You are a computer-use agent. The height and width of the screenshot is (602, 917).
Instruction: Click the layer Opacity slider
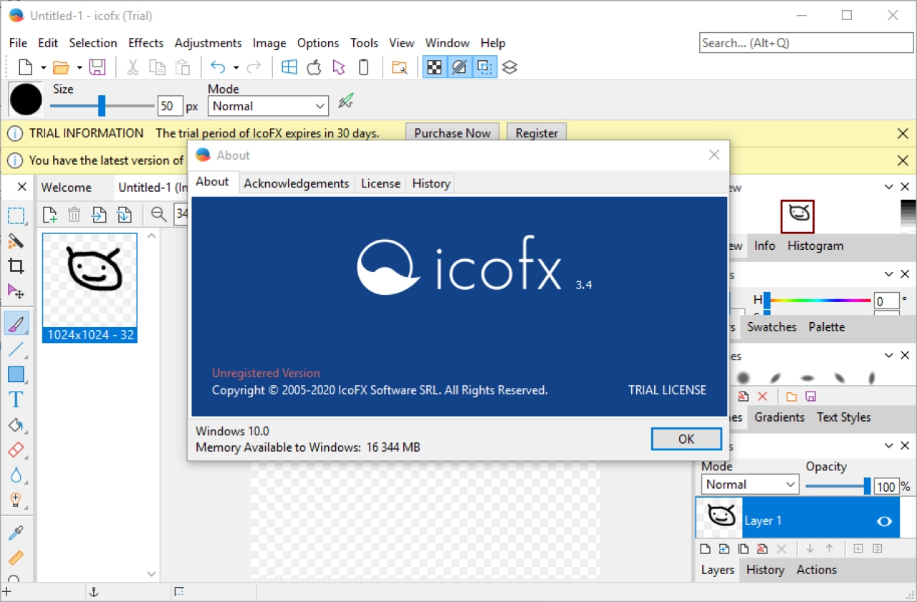(839, 486)
